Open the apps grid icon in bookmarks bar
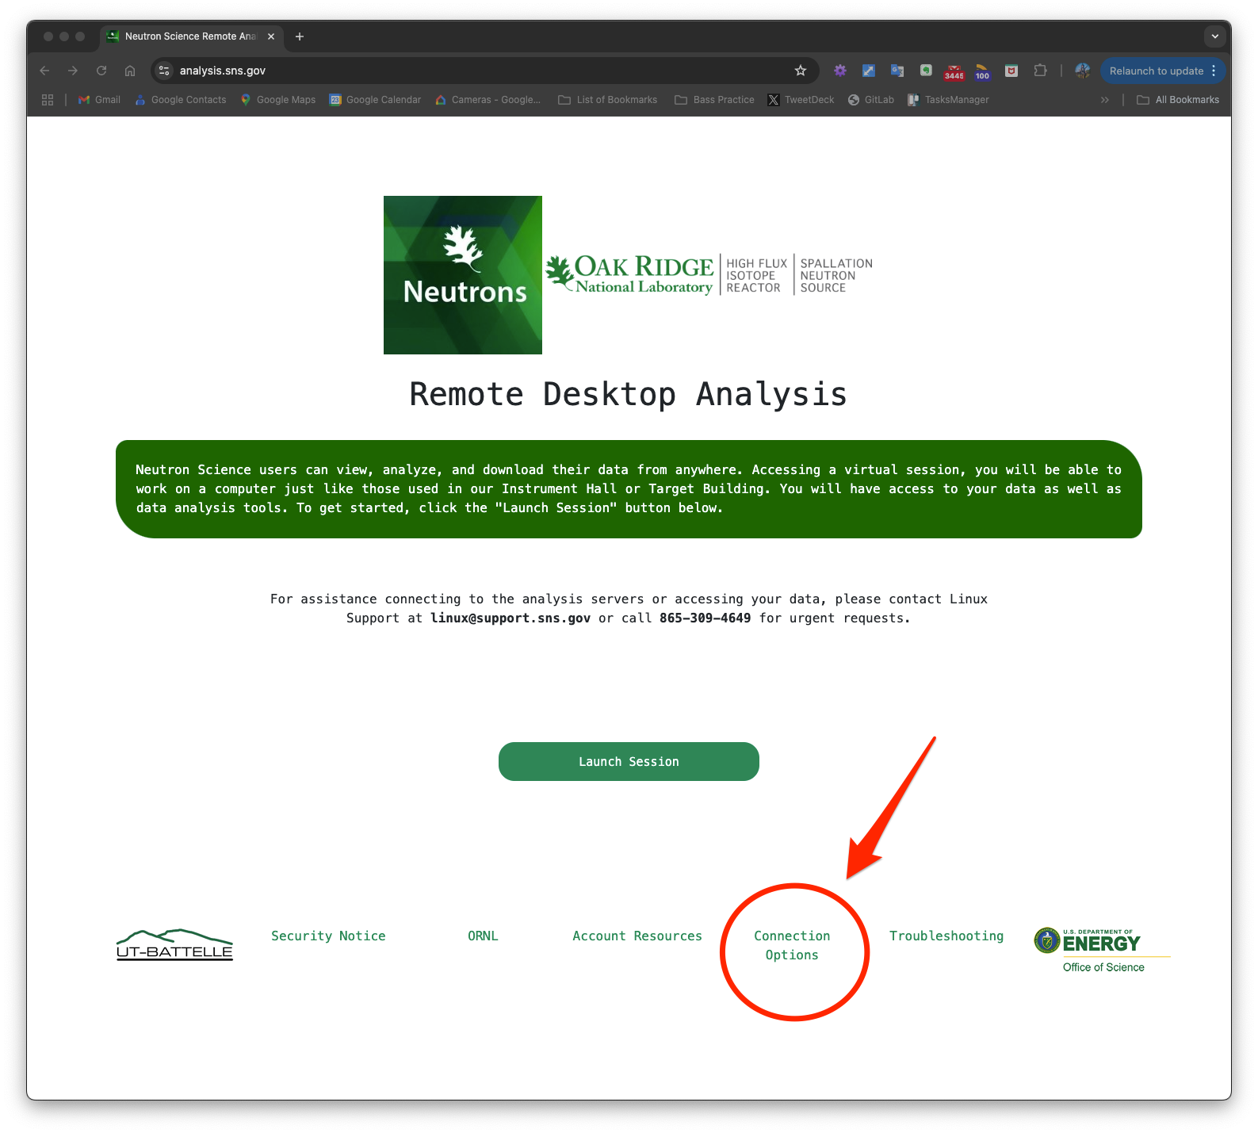This screenshot has height=1133, width=1258. pos(48,100)
